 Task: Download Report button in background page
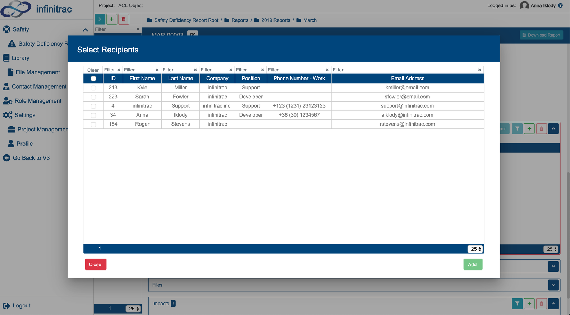pos(541,35)
